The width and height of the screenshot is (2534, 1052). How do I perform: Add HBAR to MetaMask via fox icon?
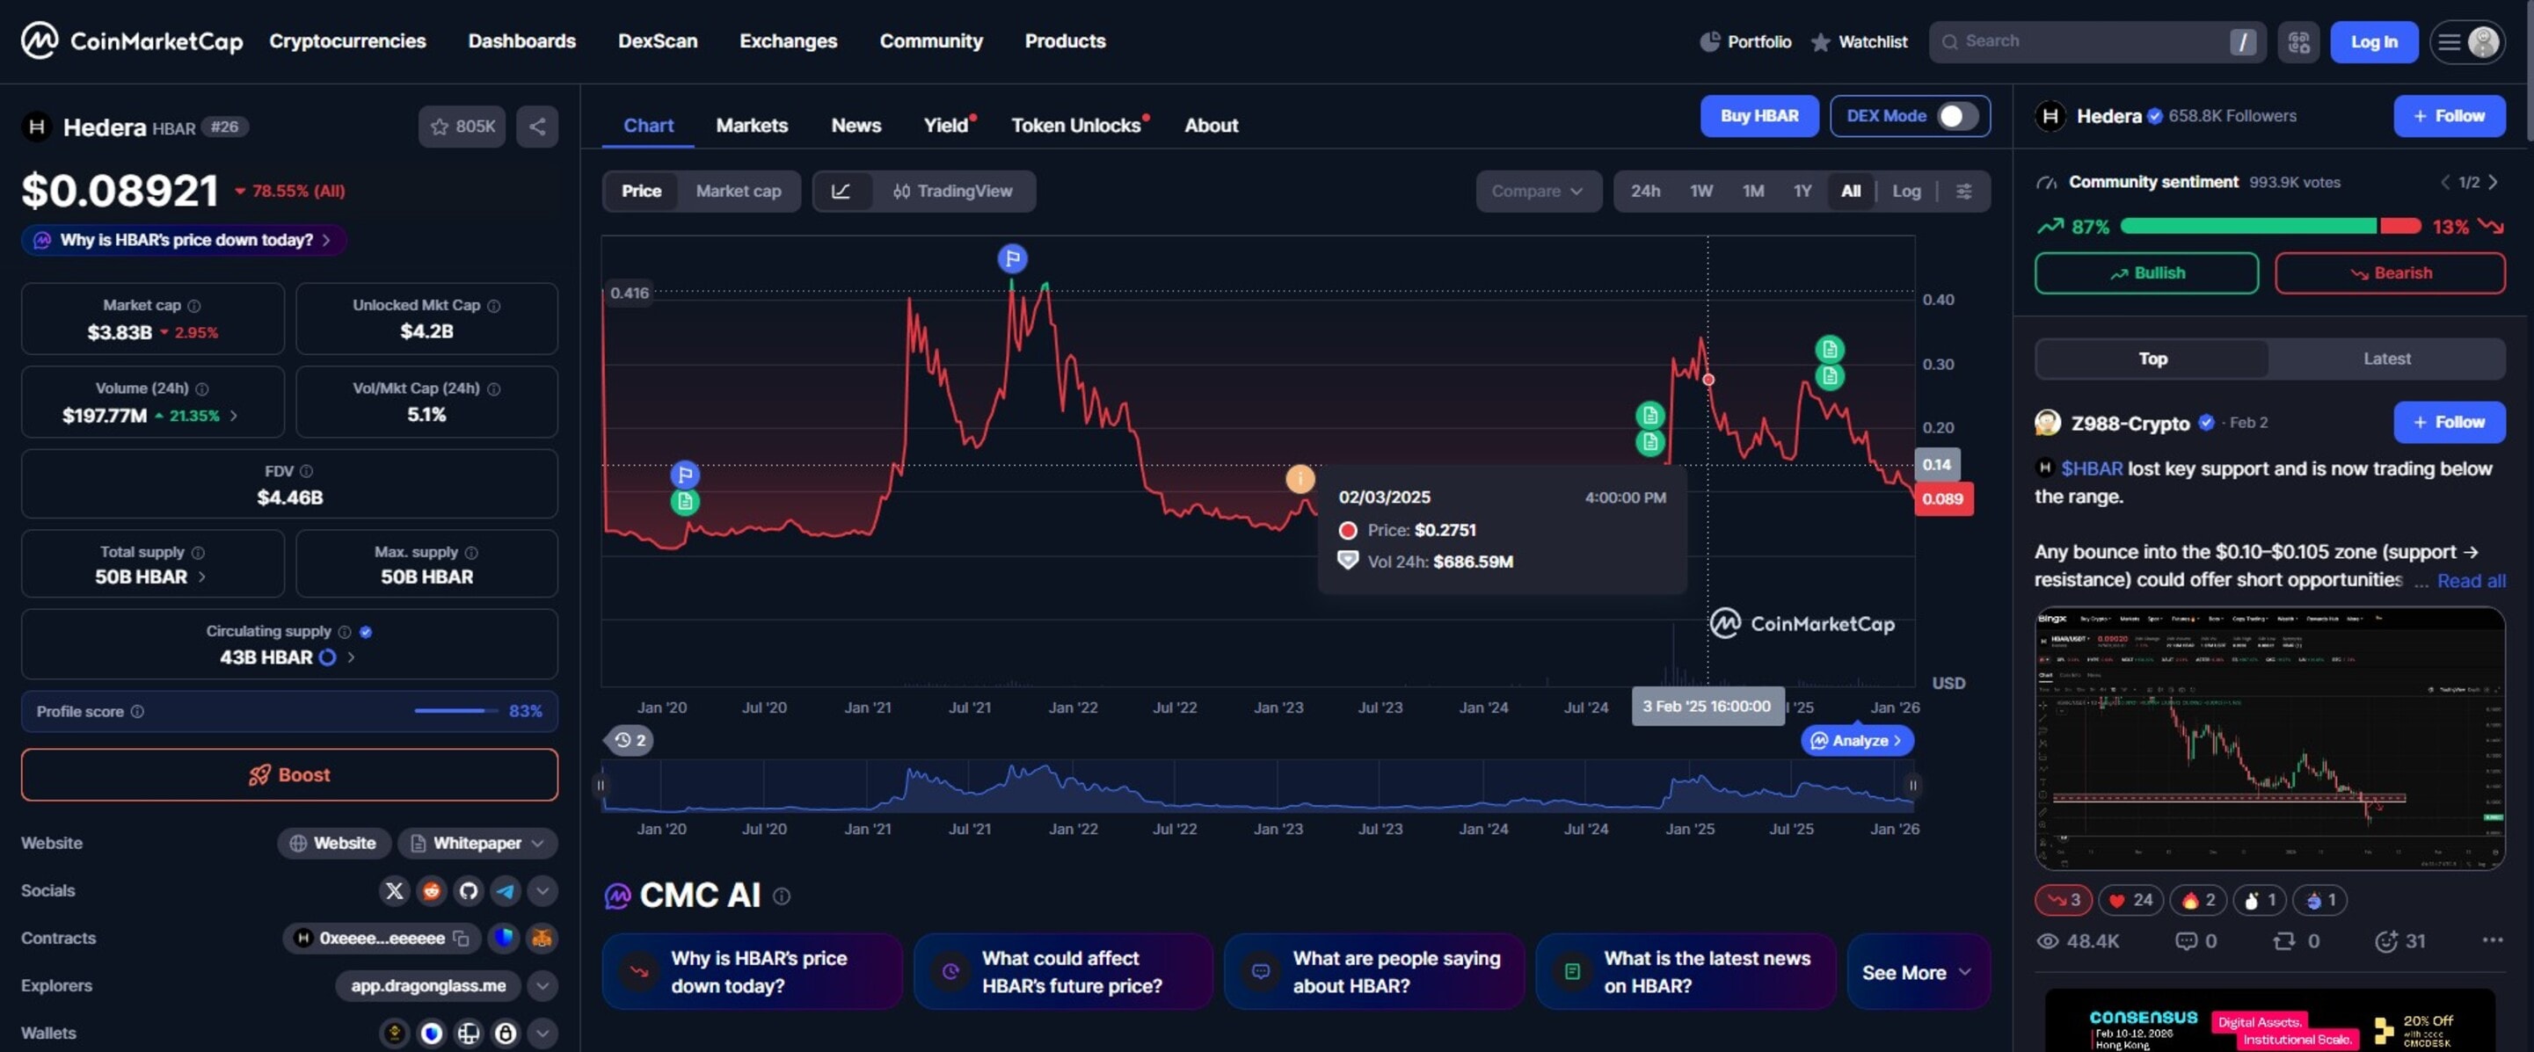tap(540, 938)
